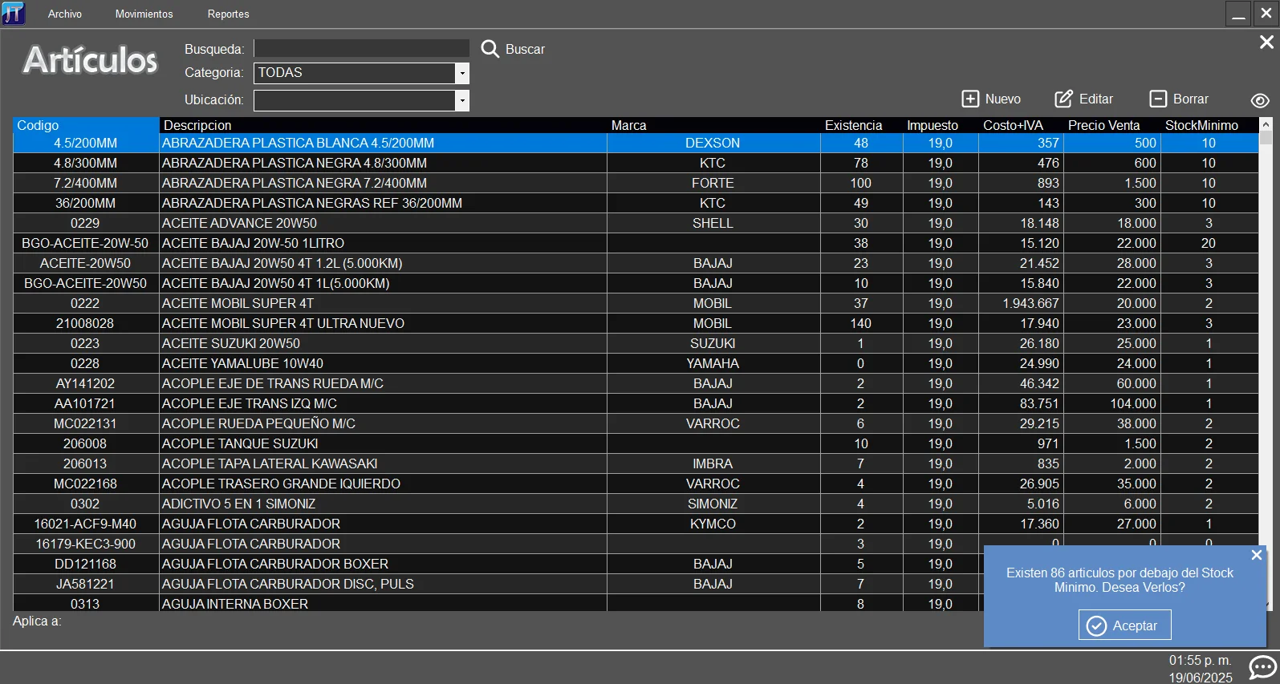Sort by the Existencia column header

(x=853, y=125)
